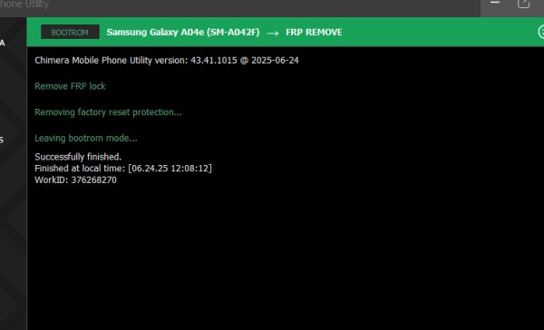Click the BOOTROM mode badge

point(70,33)
